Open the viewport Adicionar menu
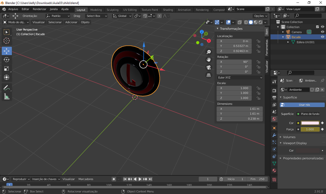This screenshot has width=326, height=194. 71,22
